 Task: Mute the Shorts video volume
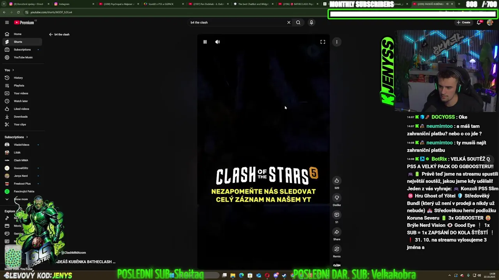[218, 42]
